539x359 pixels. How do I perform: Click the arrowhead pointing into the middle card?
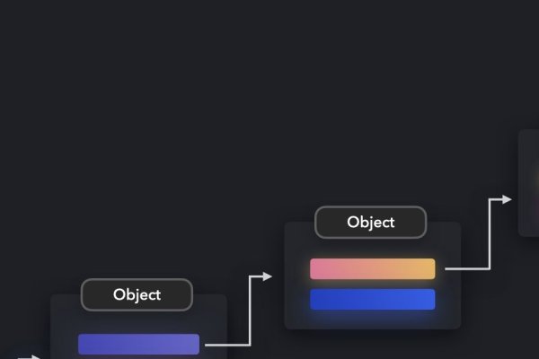(267, 277)
